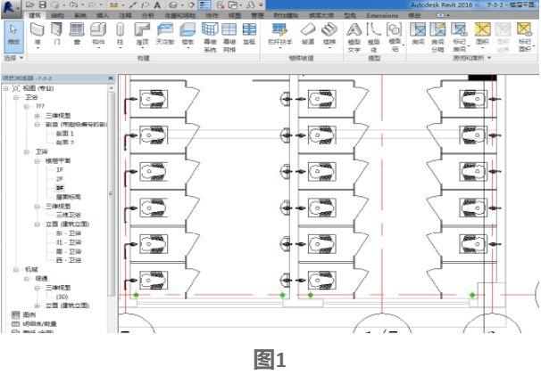Switch to the 修改 Modify ribbon tab
The image size is (541, 375).
point(414,15)
